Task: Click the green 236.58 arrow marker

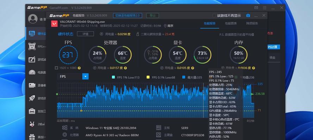Action: coord(252,94)
